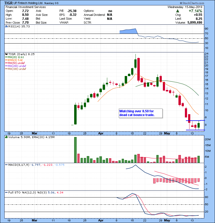The width and height of the screenshot is (215, 223).
Task: Click the VWAP label
Action: 64,23
